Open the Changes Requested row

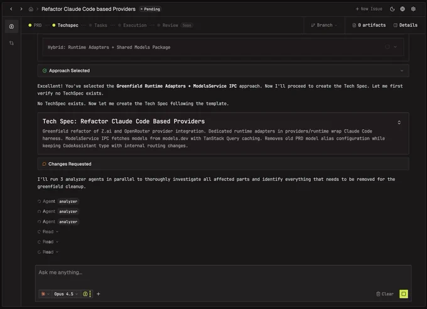pyautogui.click(x=223, y=164)
